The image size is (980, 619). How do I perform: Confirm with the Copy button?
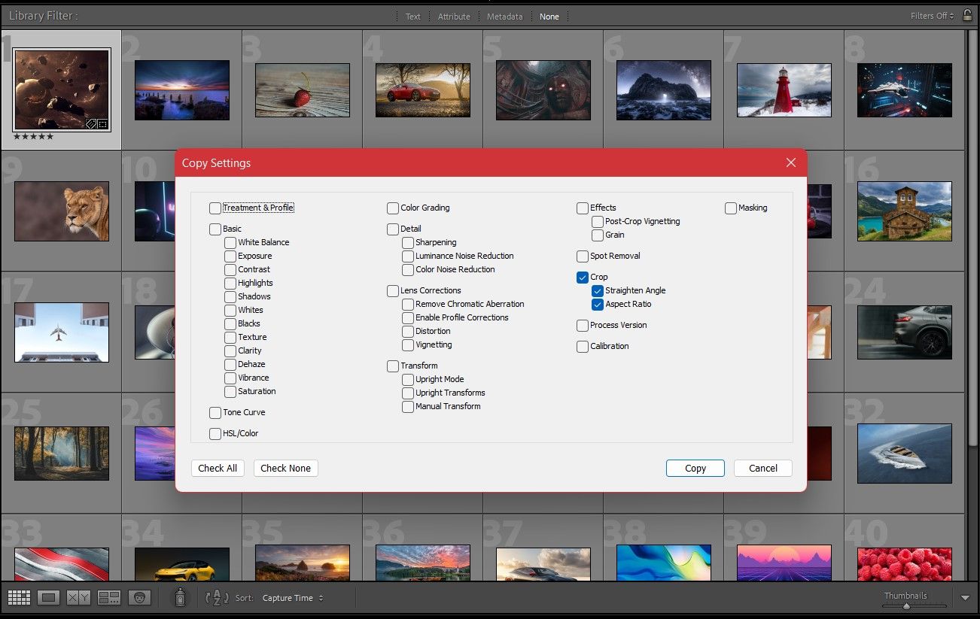pos(694,468)
